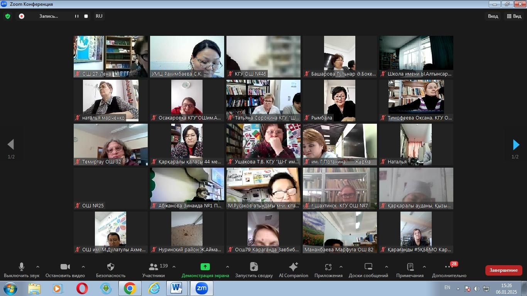Expand the video options arrow

point(83,267)
